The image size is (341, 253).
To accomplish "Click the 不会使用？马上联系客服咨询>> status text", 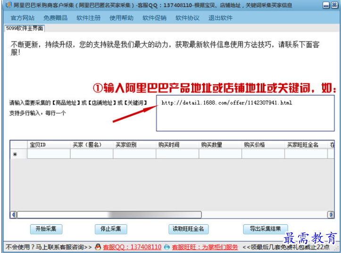I will point(49,247).
